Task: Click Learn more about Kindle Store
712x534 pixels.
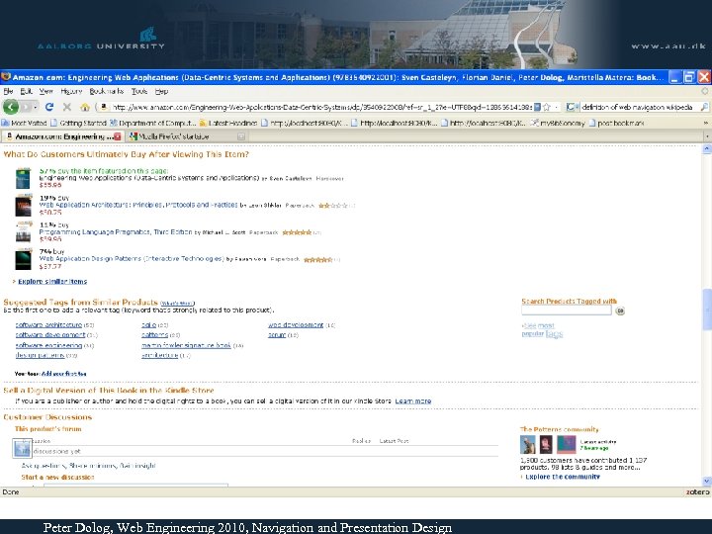Action: point(412,400)
